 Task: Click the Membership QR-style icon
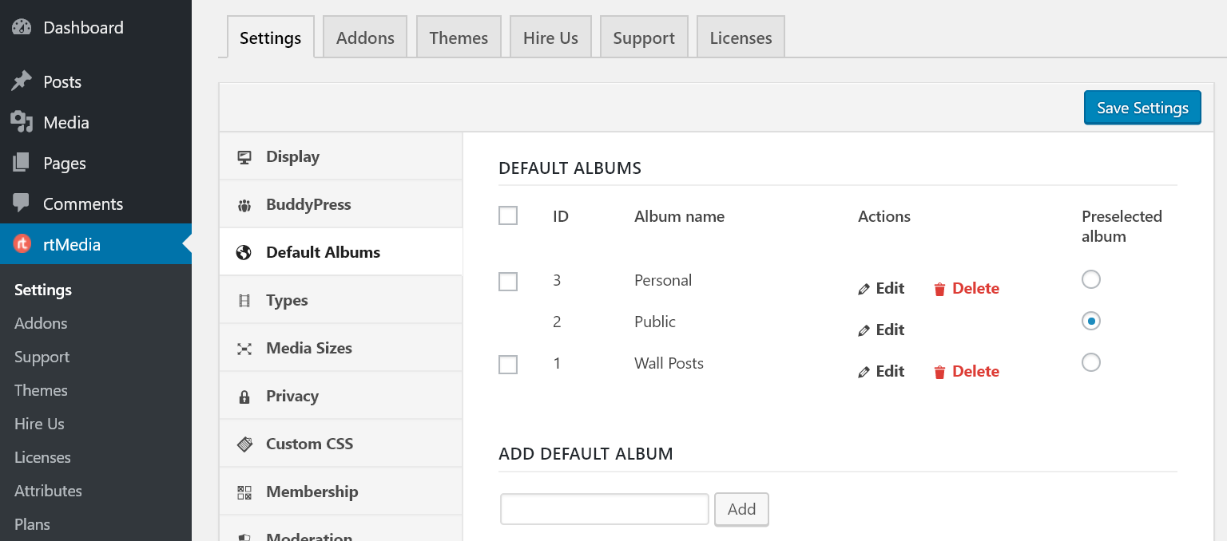pos(244,492)
